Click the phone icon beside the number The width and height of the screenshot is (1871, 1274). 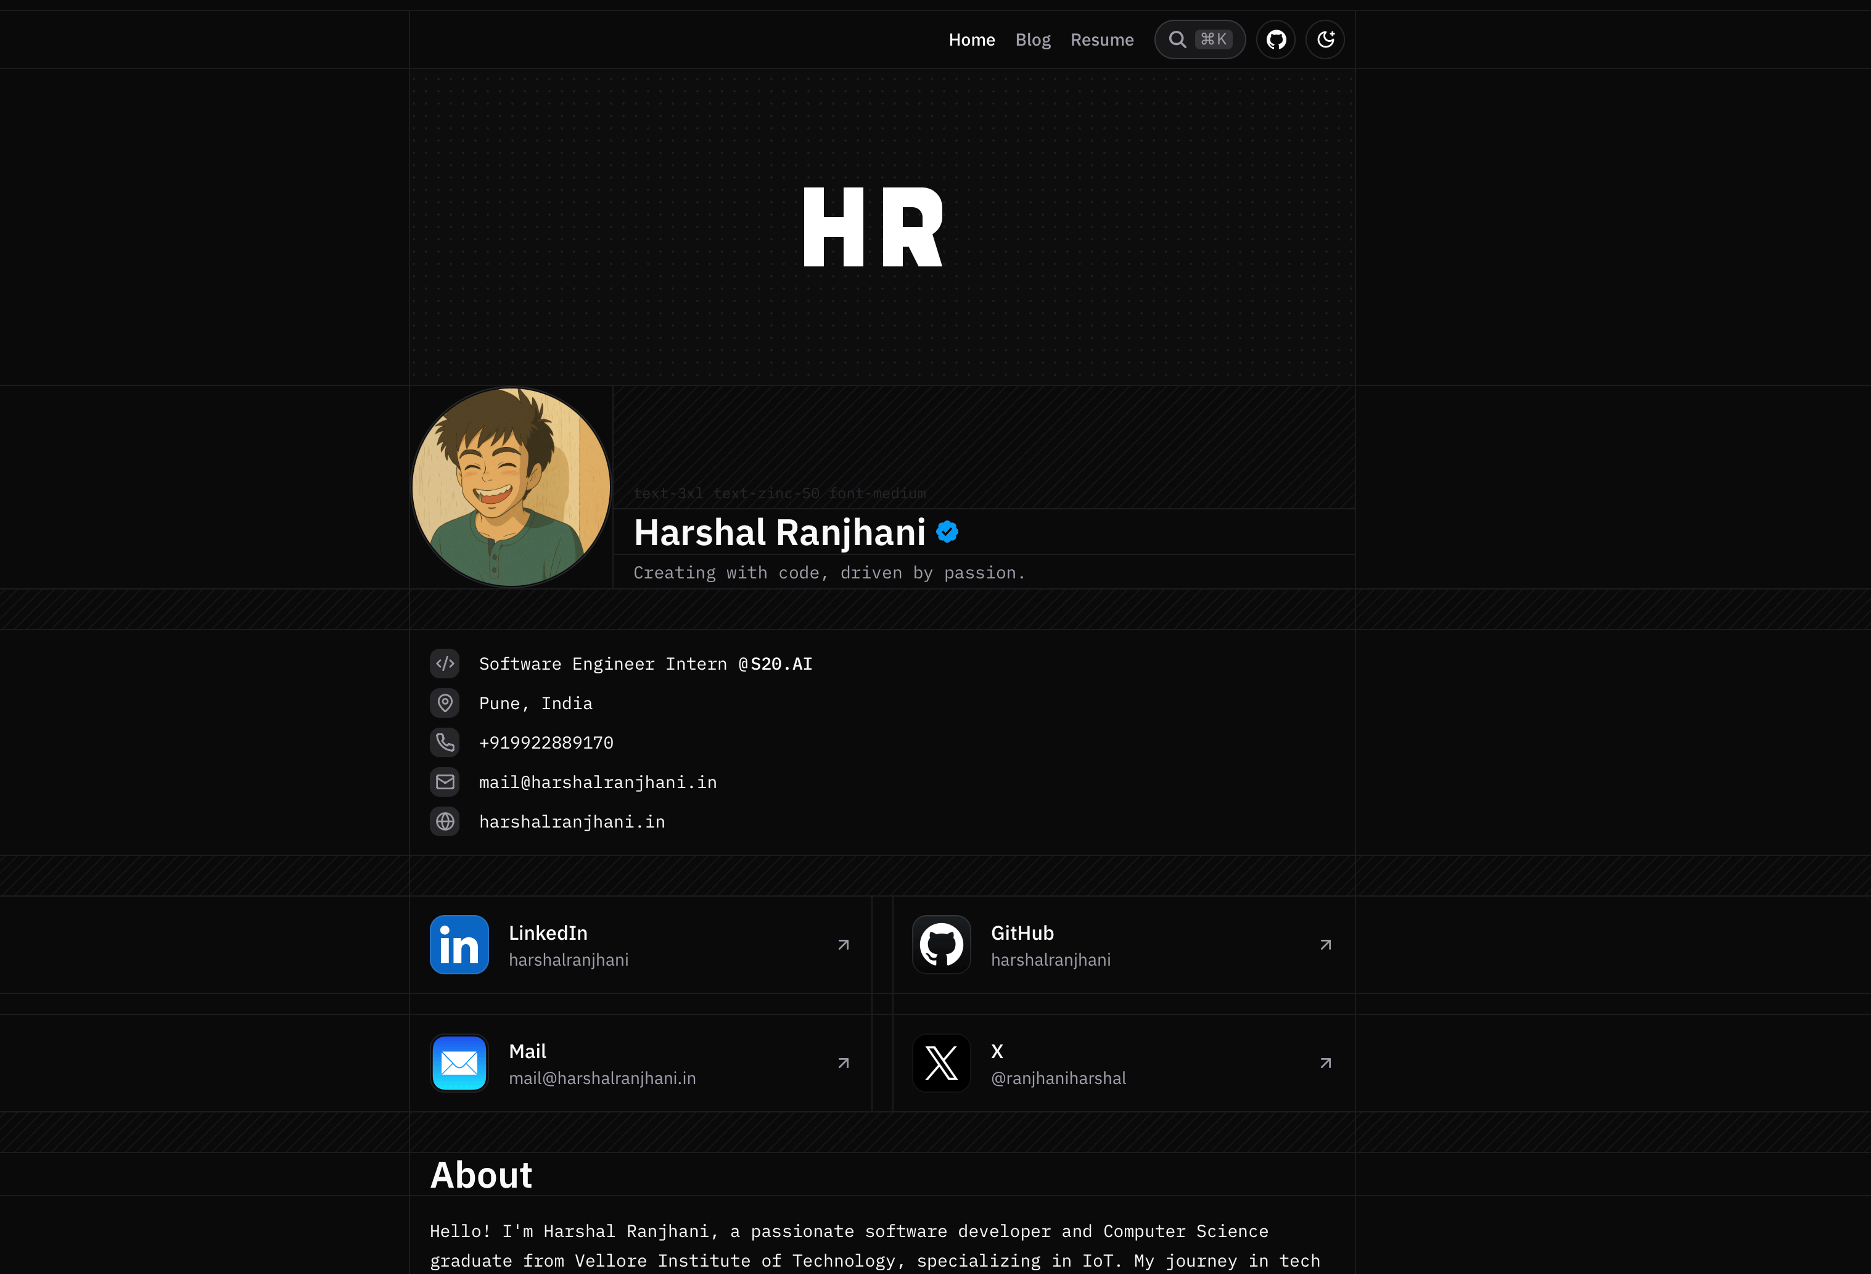click(x=445, y=742)
